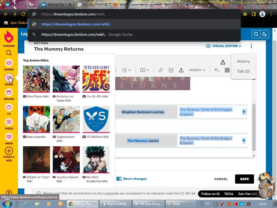This screenshot has height=208, width=277.
Task: Click the wiki header search icon
Action: (x=256, y=34)
